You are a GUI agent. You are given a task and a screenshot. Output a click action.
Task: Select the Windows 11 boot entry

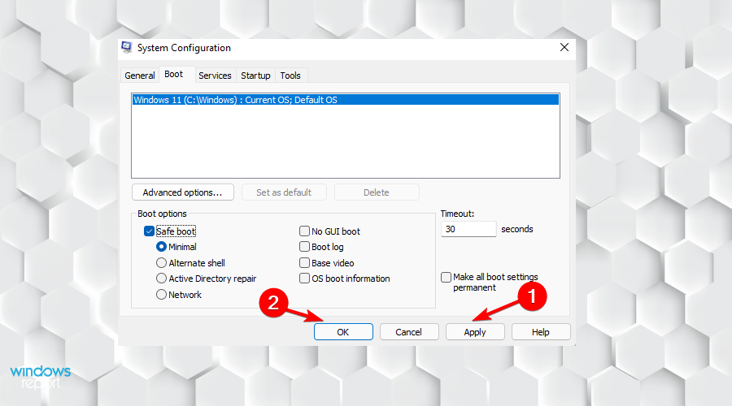tap(346, 100)
